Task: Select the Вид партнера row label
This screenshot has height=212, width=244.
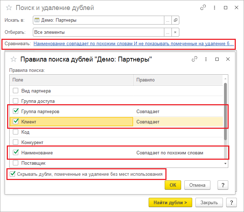Action: click(x=36, y=91)
